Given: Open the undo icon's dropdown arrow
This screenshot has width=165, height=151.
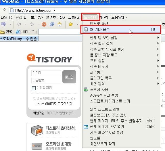Looking at the screenshot, I should [x=10, y=24].
